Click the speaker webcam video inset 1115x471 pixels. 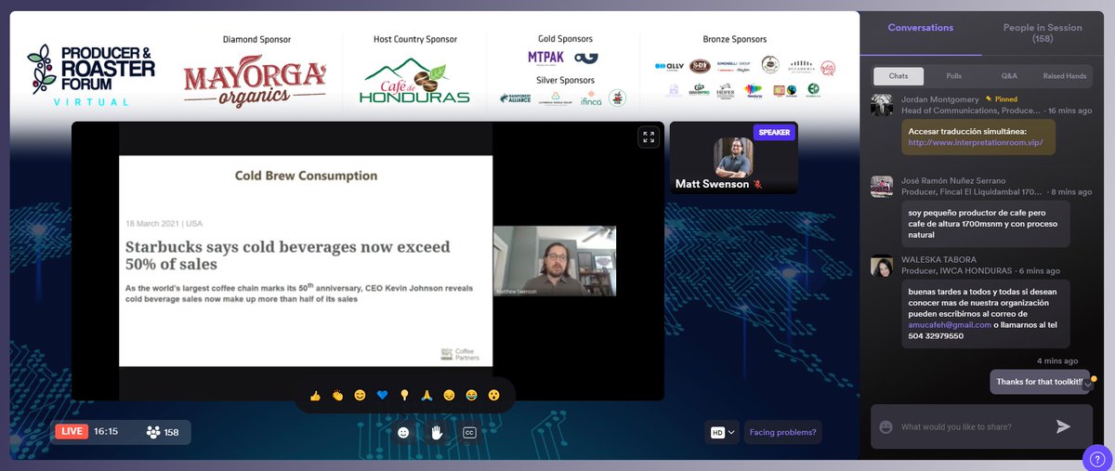pyautogui.click(x=555, y=261)
